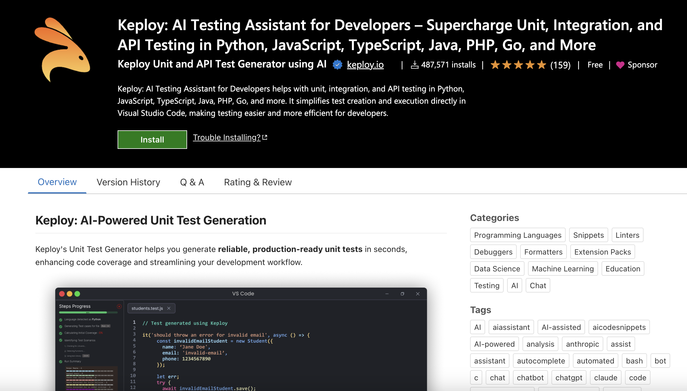This screenshot has height=391, width=687.
Task: Click the installs download icon
Action: click(414, 65)
